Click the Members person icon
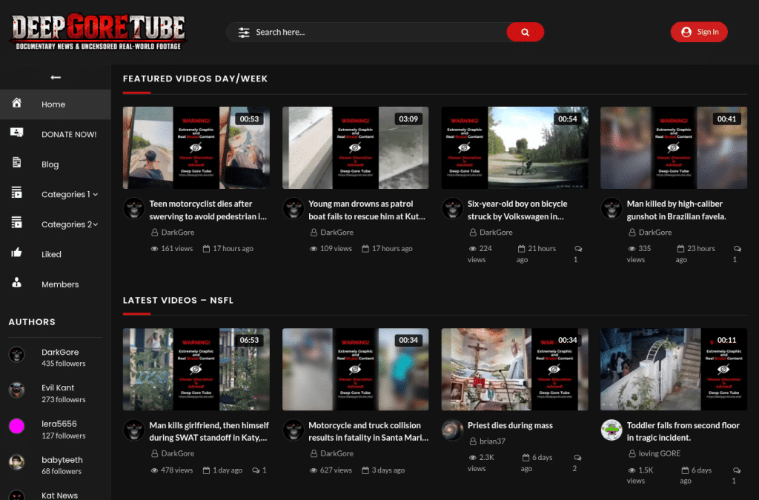 (16, 282)
